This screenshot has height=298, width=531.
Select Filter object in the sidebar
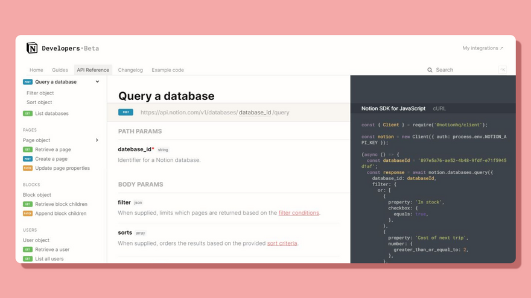pyautogui.click(x=40, y=93)
